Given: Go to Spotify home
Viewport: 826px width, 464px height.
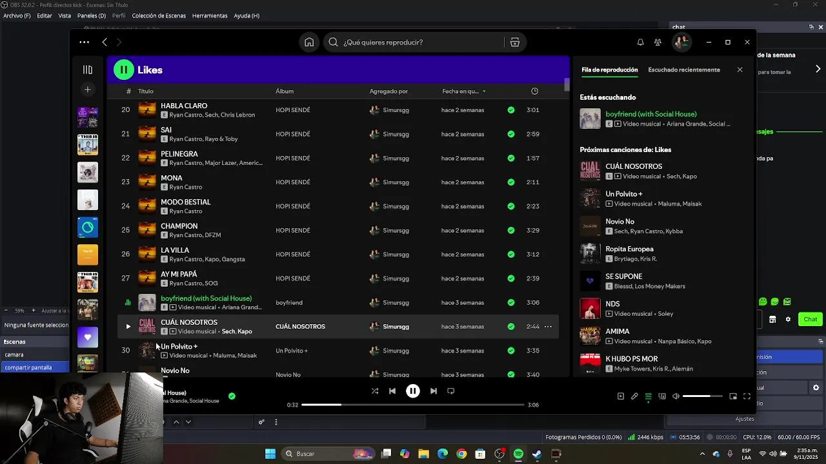Looking at the screenshot, I should coord(309,43).
